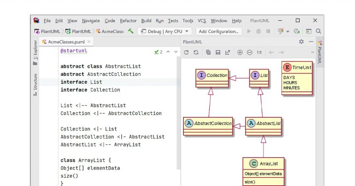Open the Run menu
Image resolution: width=355 pixels, height=186 pixels.
(x=159, y=20)
